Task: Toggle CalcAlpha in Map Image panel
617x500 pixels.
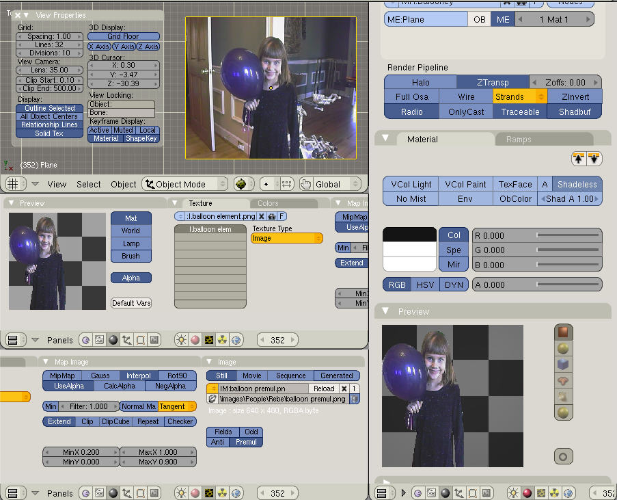Action: pos(120,386)
